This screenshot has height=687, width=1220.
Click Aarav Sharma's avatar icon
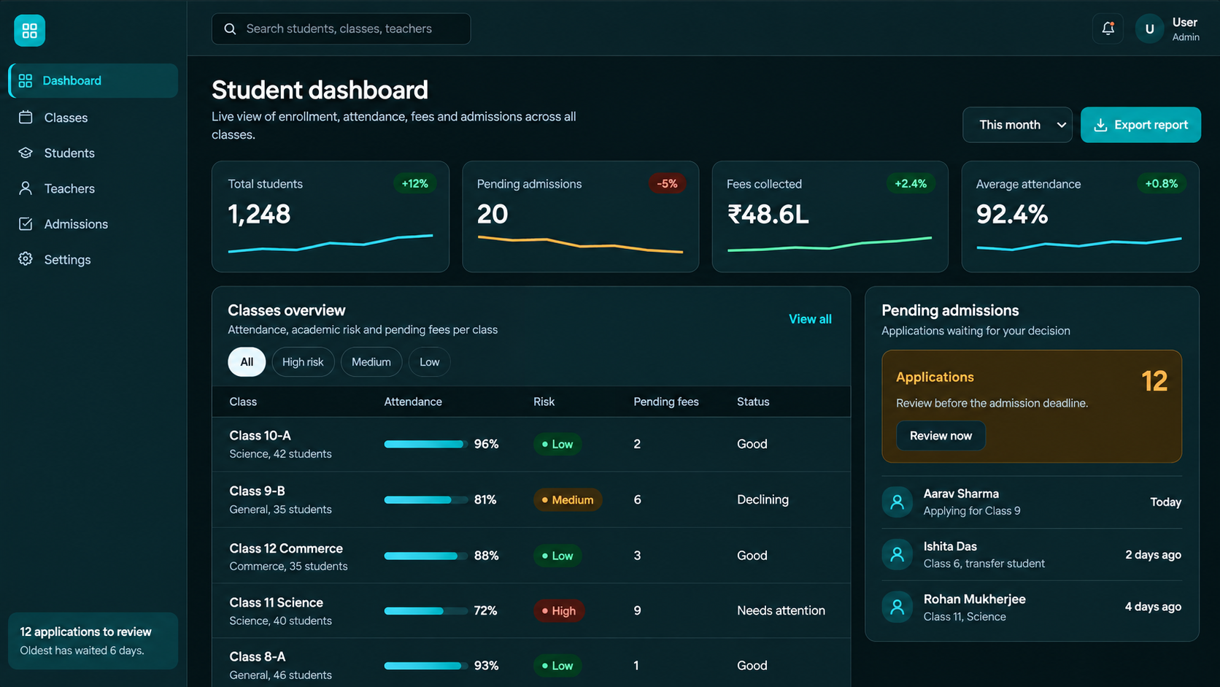pos(897,502)
